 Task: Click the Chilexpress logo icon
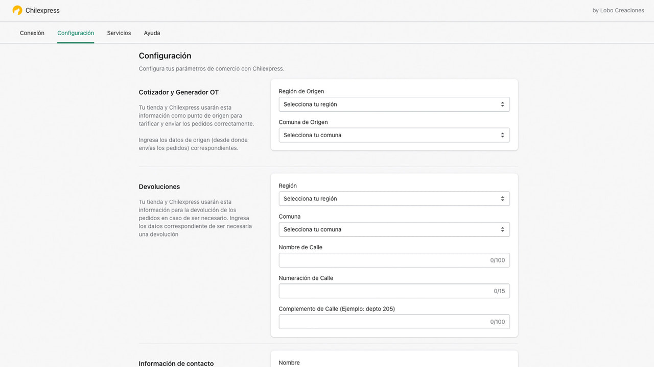pos(17,10)
